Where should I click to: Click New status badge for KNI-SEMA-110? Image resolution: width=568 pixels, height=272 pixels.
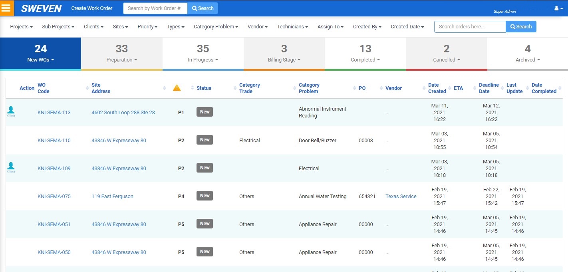205,140
